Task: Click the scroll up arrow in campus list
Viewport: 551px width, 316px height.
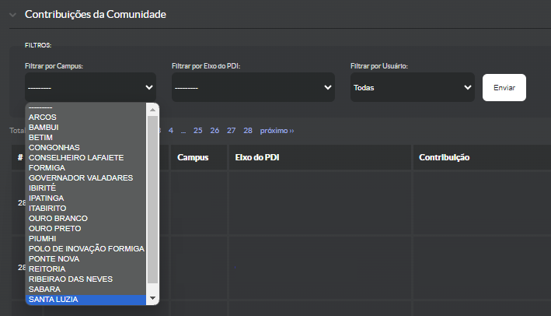Action: point(153,110)
